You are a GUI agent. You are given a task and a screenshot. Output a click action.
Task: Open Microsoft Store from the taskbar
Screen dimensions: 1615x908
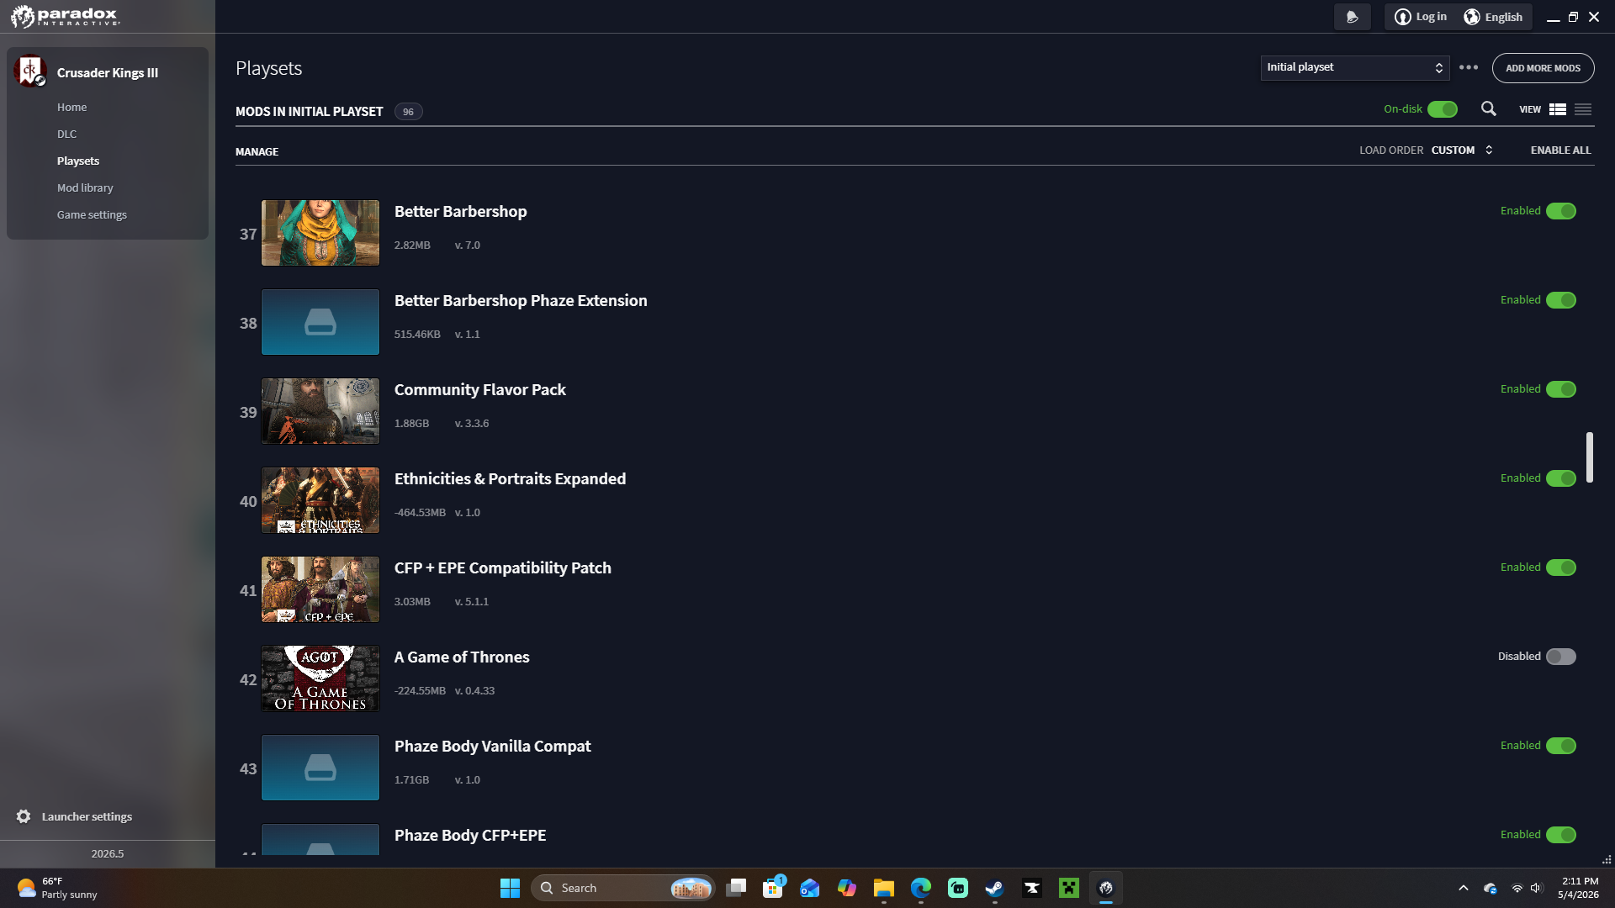coord(773,888)
